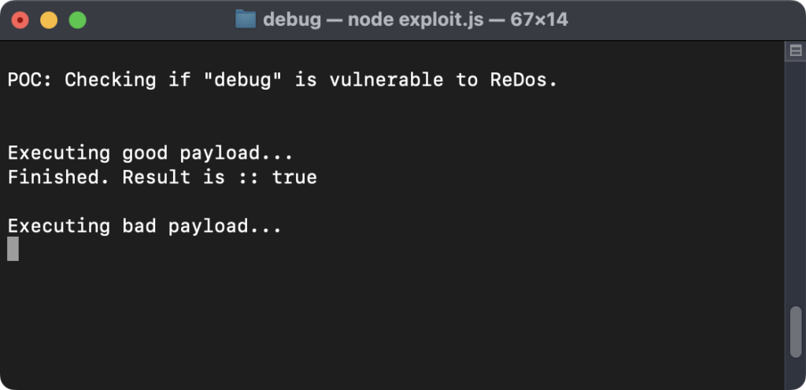
Task: Click the word "vulnerable" in output
Action: point(386,80)
